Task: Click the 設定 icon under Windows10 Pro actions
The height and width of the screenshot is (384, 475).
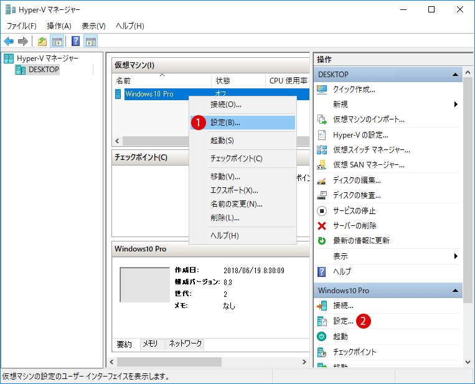Action: [x=322, y=321]
